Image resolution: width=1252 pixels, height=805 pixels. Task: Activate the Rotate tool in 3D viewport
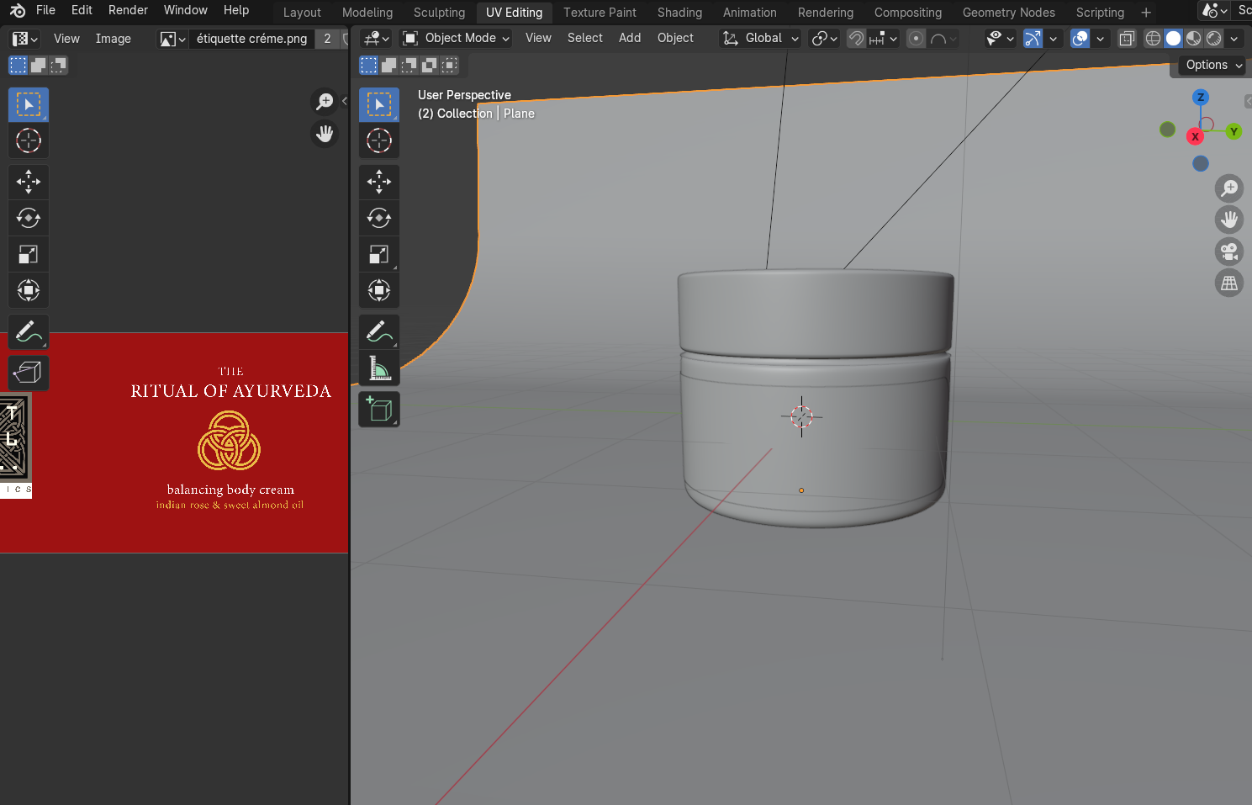coord(379,218)
